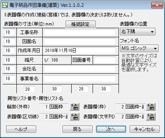Click the 表題欄(区切線) list name field
165x138 pixels.
(x=58, y=117)
